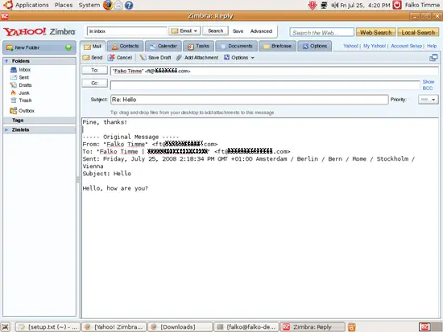Open the Outbox folder

(22, 111)
